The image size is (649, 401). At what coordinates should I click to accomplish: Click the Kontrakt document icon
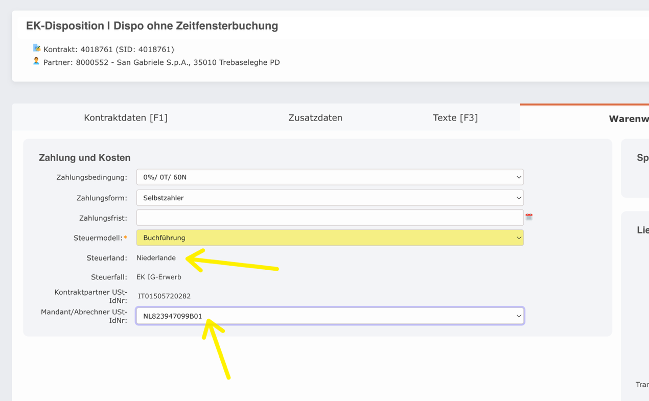tap(36, 49)
